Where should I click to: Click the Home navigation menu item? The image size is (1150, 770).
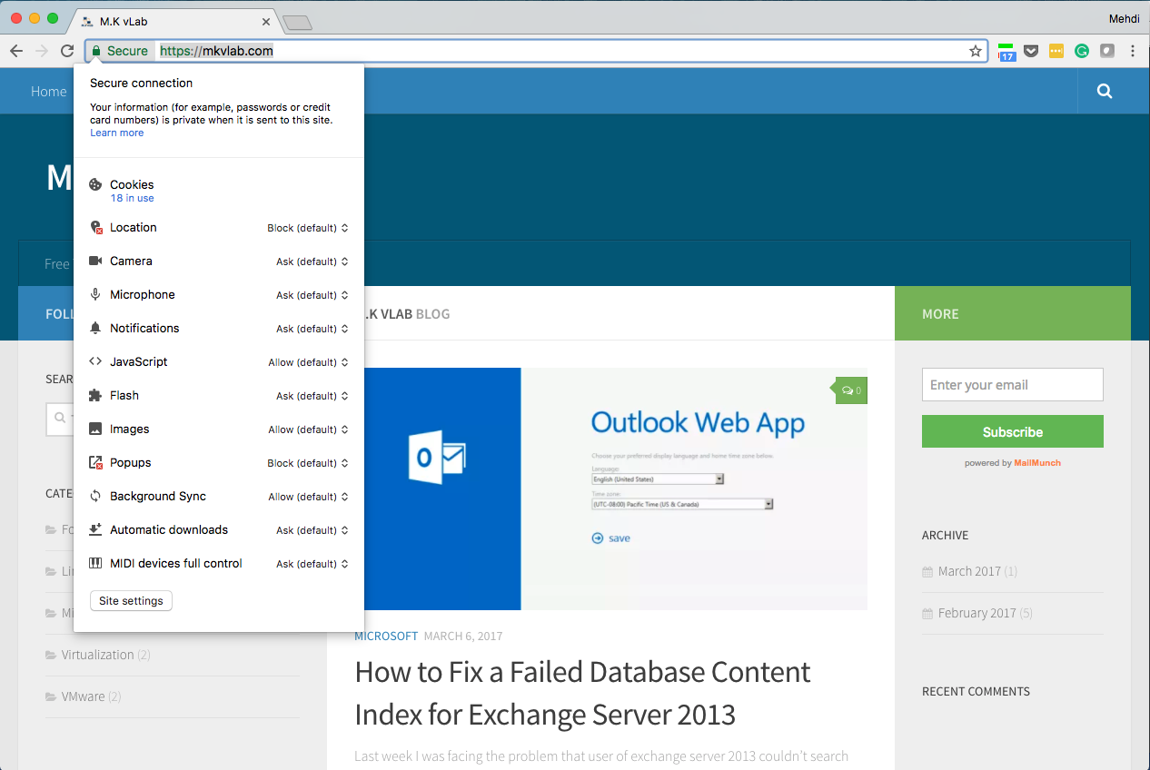48,92
